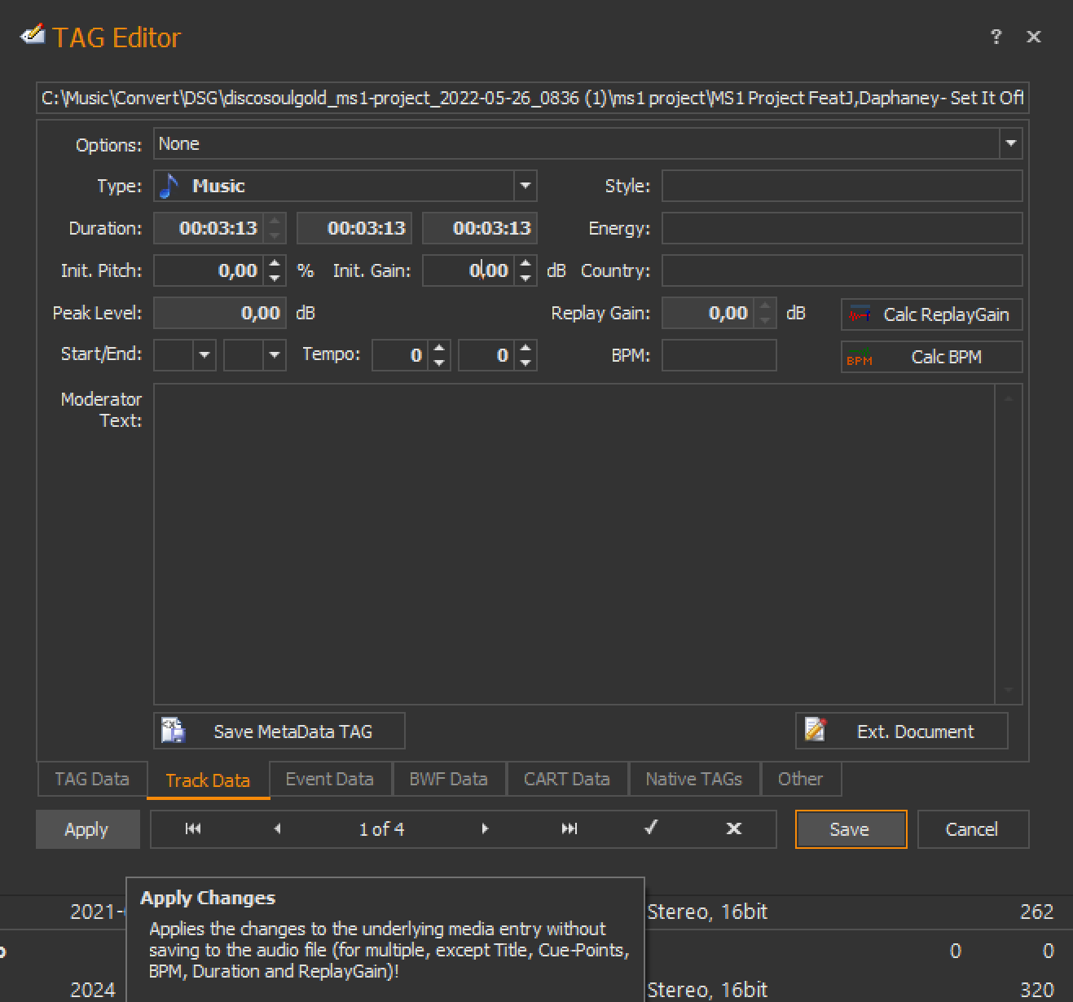Expand the Options dropdown

tap(1010, 144)
